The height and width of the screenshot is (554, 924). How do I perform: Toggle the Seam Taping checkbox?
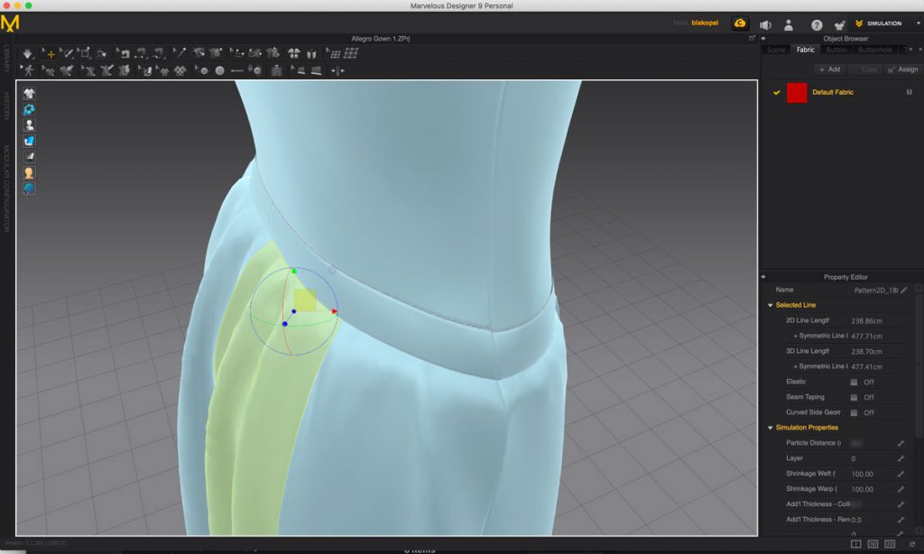(854, 398)
